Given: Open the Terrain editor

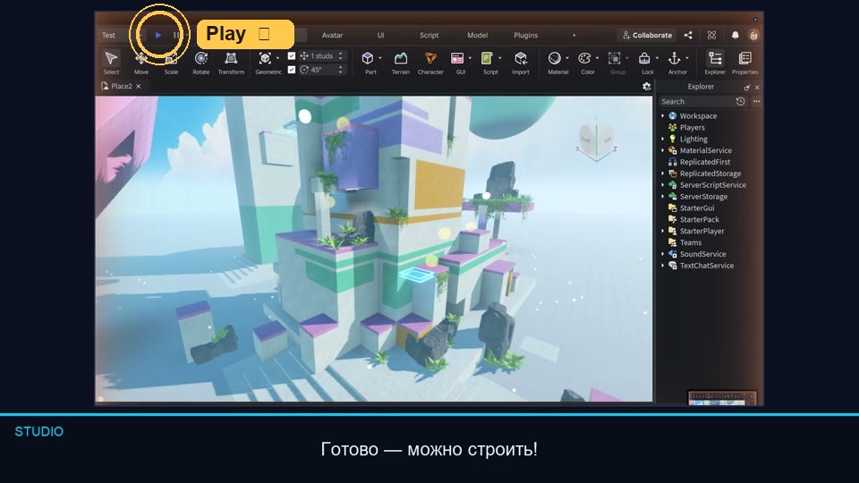Looking at the screenshot, I should click(401, 63).
